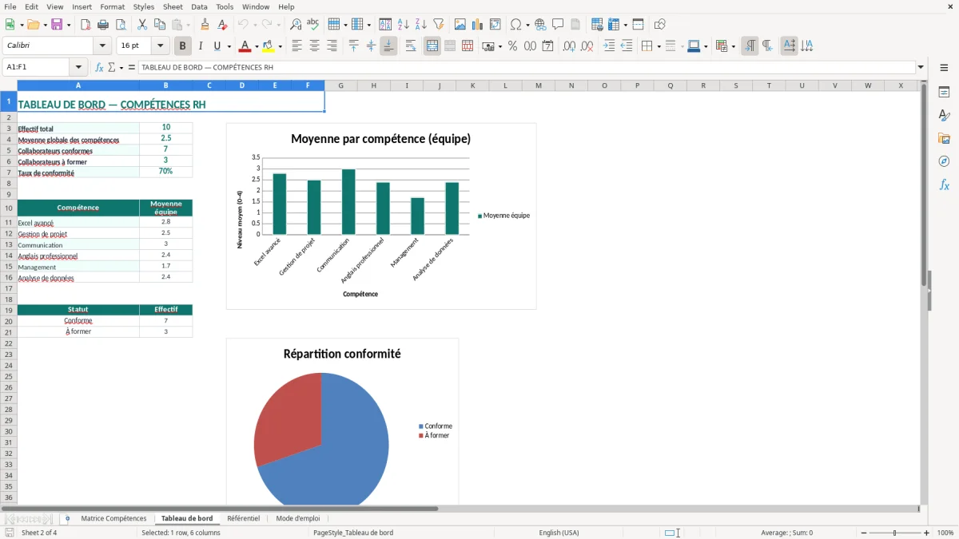Click the Cut scissors icon

pos(142,25)
